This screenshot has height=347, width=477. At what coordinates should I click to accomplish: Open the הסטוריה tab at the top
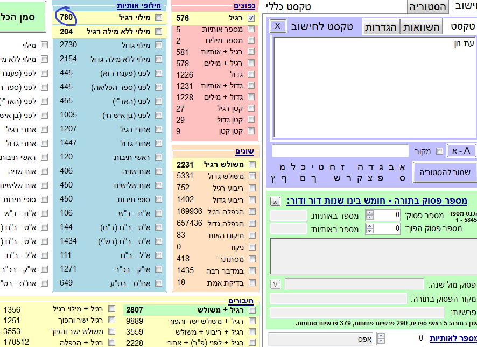pos(428,6)
